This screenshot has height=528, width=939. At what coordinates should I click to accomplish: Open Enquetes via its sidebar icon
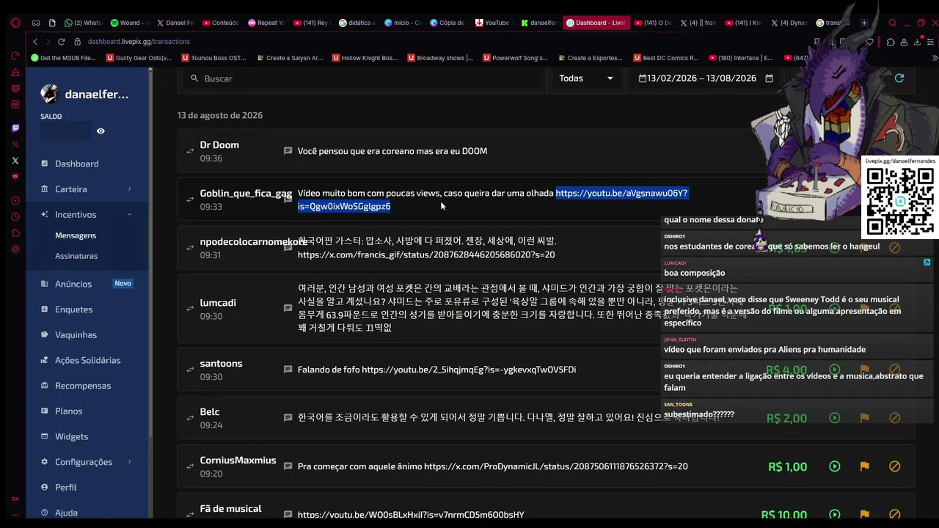coord(45,309)
